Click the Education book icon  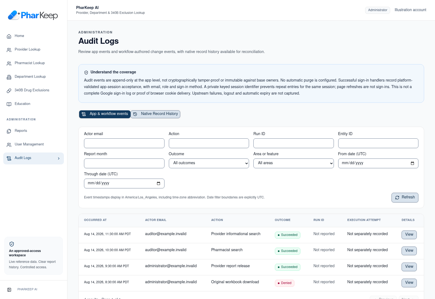click(x=9, y=104)
